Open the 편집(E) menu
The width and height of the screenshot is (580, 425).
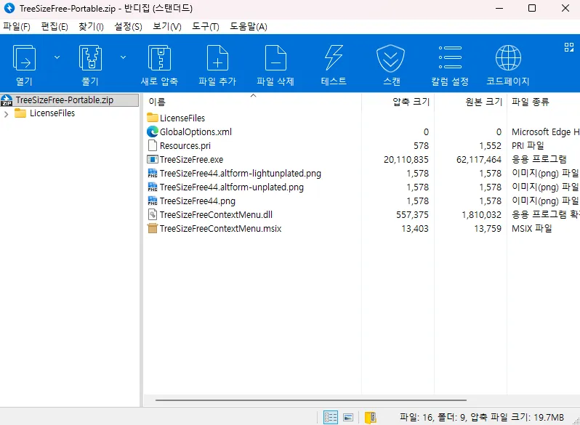point(55,27)
